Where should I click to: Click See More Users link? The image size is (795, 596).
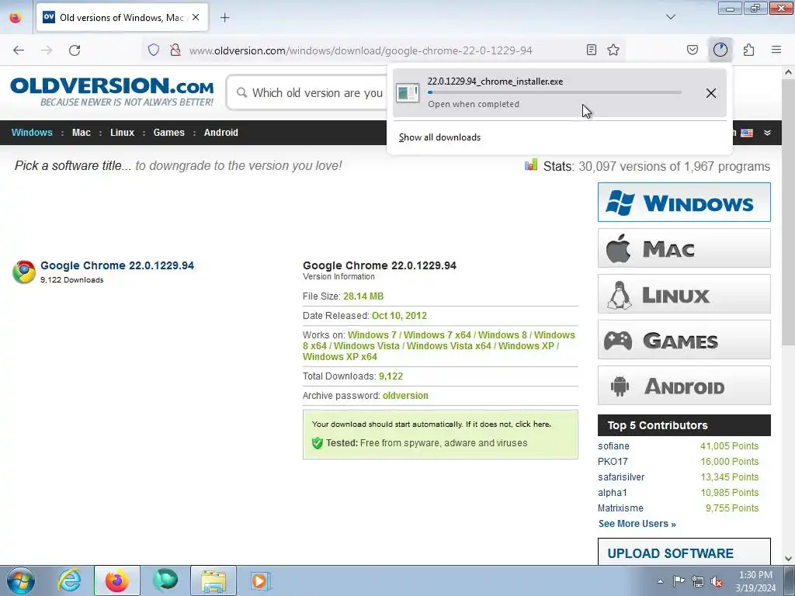[x=637, y=524]
